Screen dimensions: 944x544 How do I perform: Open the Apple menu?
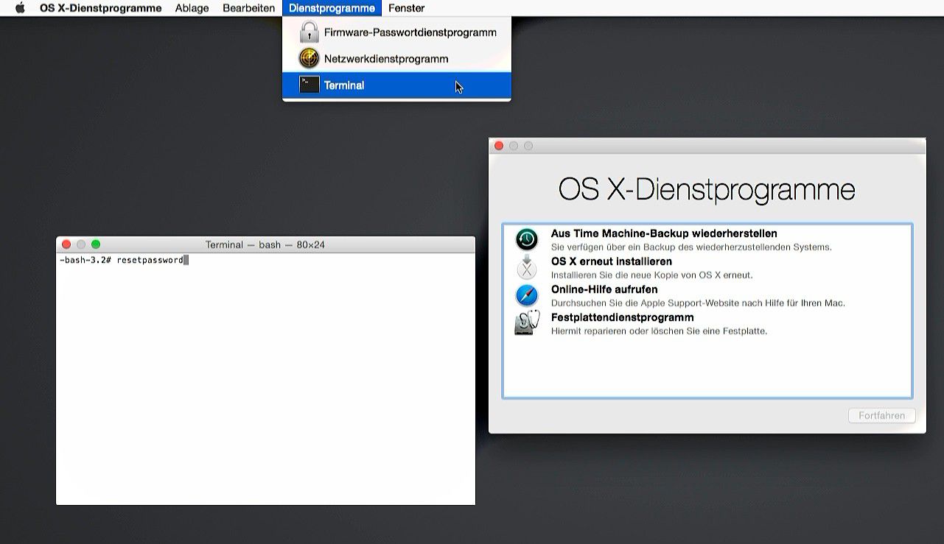20,8
